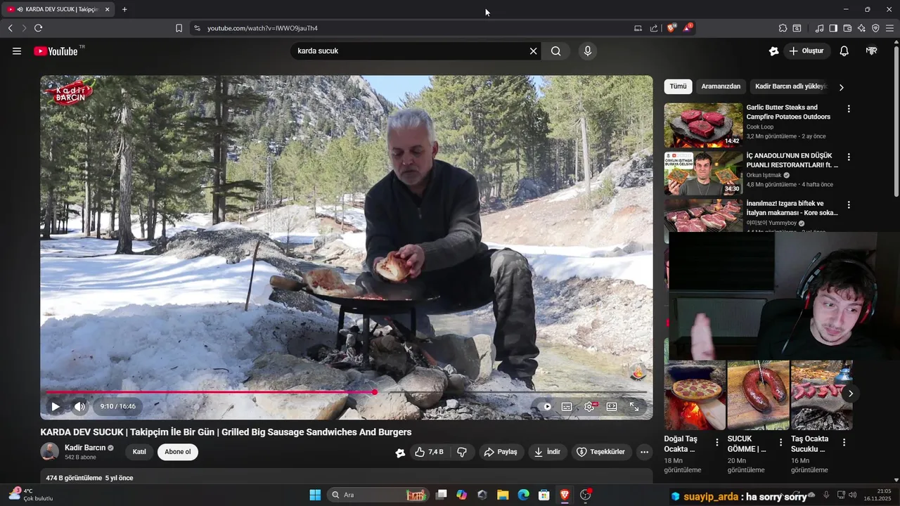
Task: Launch Microsoft Edge from taskbar
Action: pos(523,495)
